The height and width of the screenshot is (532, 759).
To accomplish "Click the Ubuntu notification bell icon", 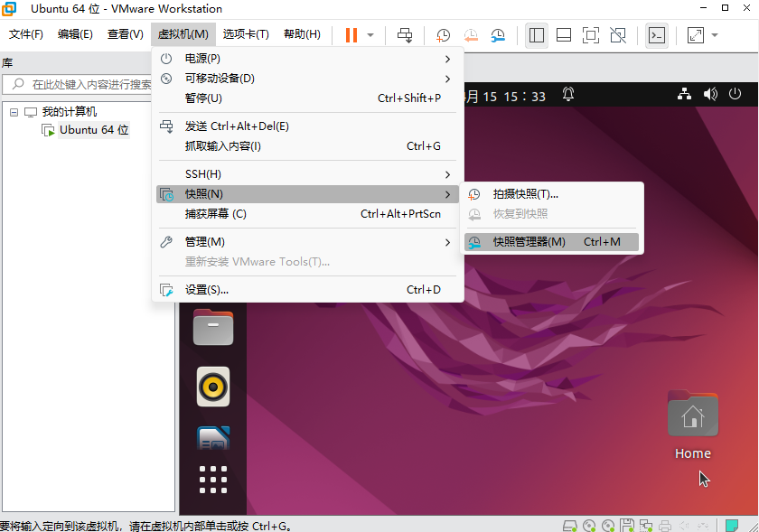I will click(x=568, y=95).
